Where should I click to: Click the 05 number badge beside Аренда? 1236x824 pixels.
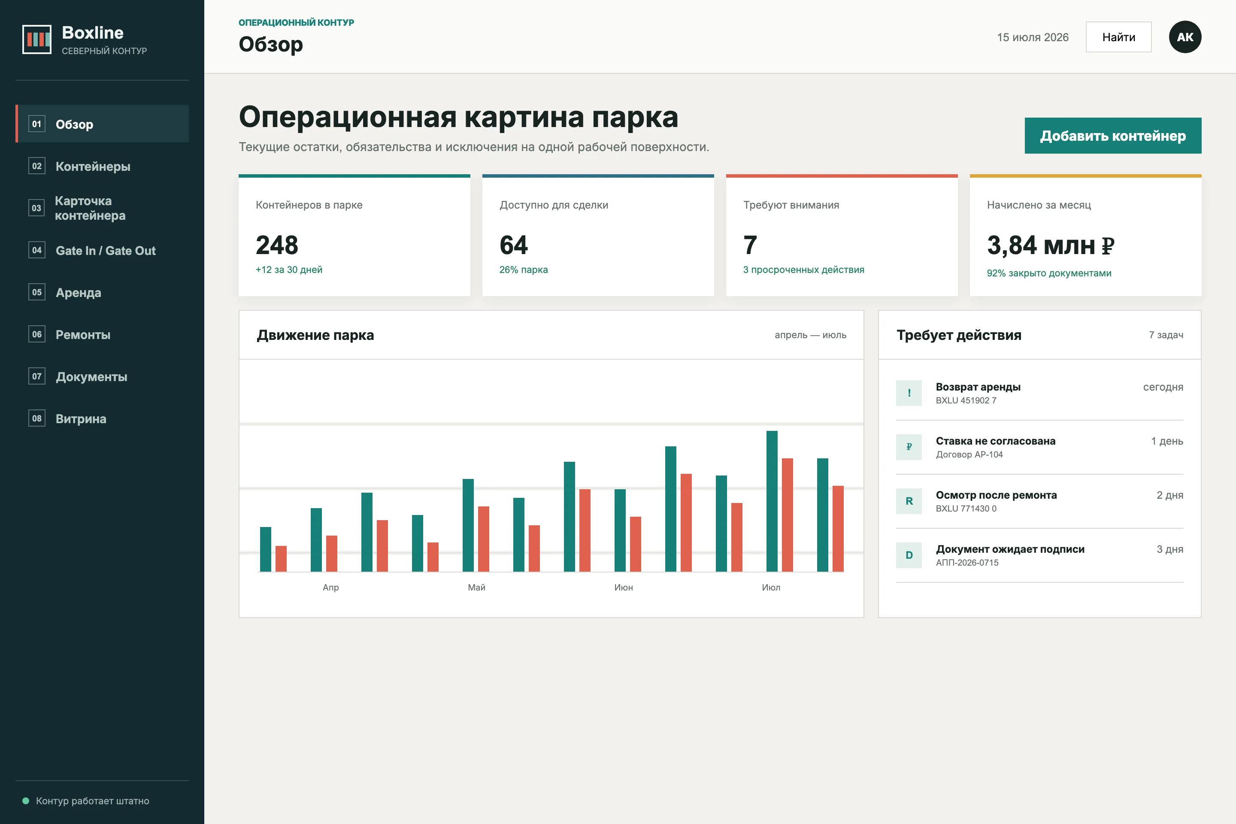tap(37, 292)
